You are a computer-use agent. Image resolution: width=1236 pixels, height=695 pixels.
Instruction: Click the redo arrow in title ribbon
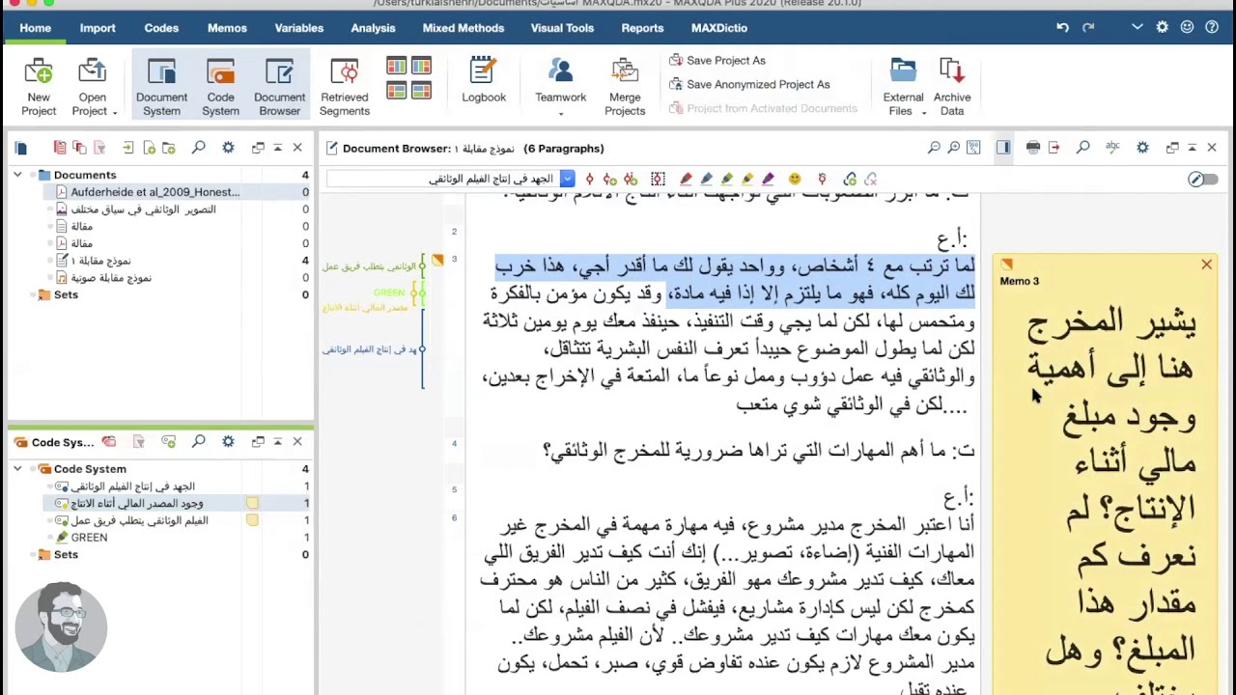click(1088, 28)
